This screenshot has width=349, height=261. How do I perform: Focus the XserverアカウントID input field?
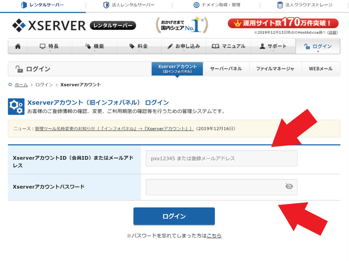221,159
